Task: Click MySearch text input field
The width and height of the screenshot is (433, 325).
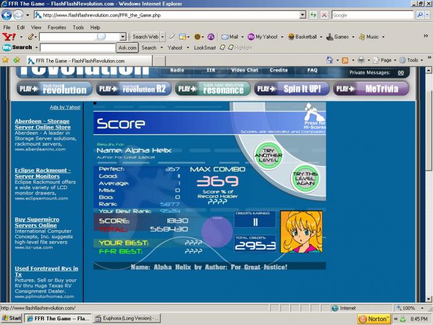Action: pyautogui.click(x=77, y=47)
